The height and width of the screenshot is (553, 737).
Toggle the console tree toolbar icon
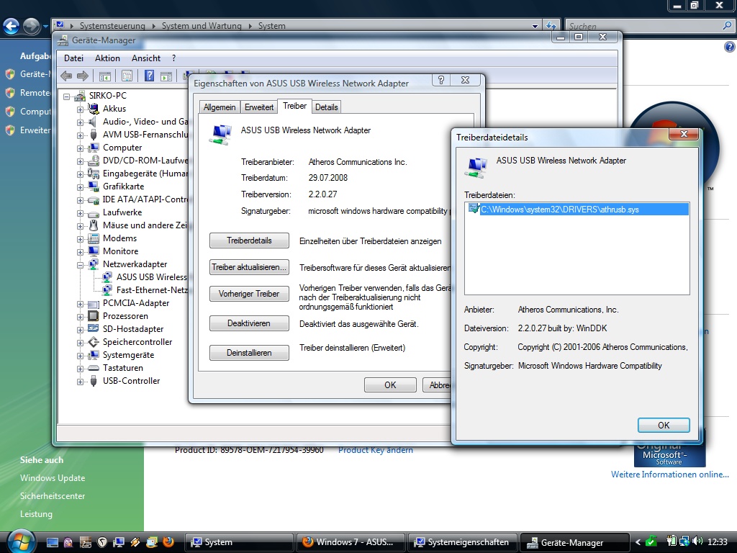pos(104,76)
